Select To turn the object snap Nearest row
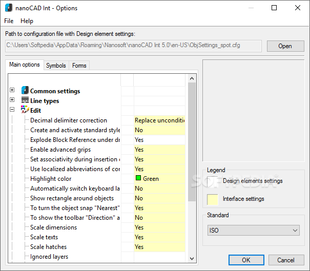Viewport: 310px width, 271px height. tap(75, 208)
